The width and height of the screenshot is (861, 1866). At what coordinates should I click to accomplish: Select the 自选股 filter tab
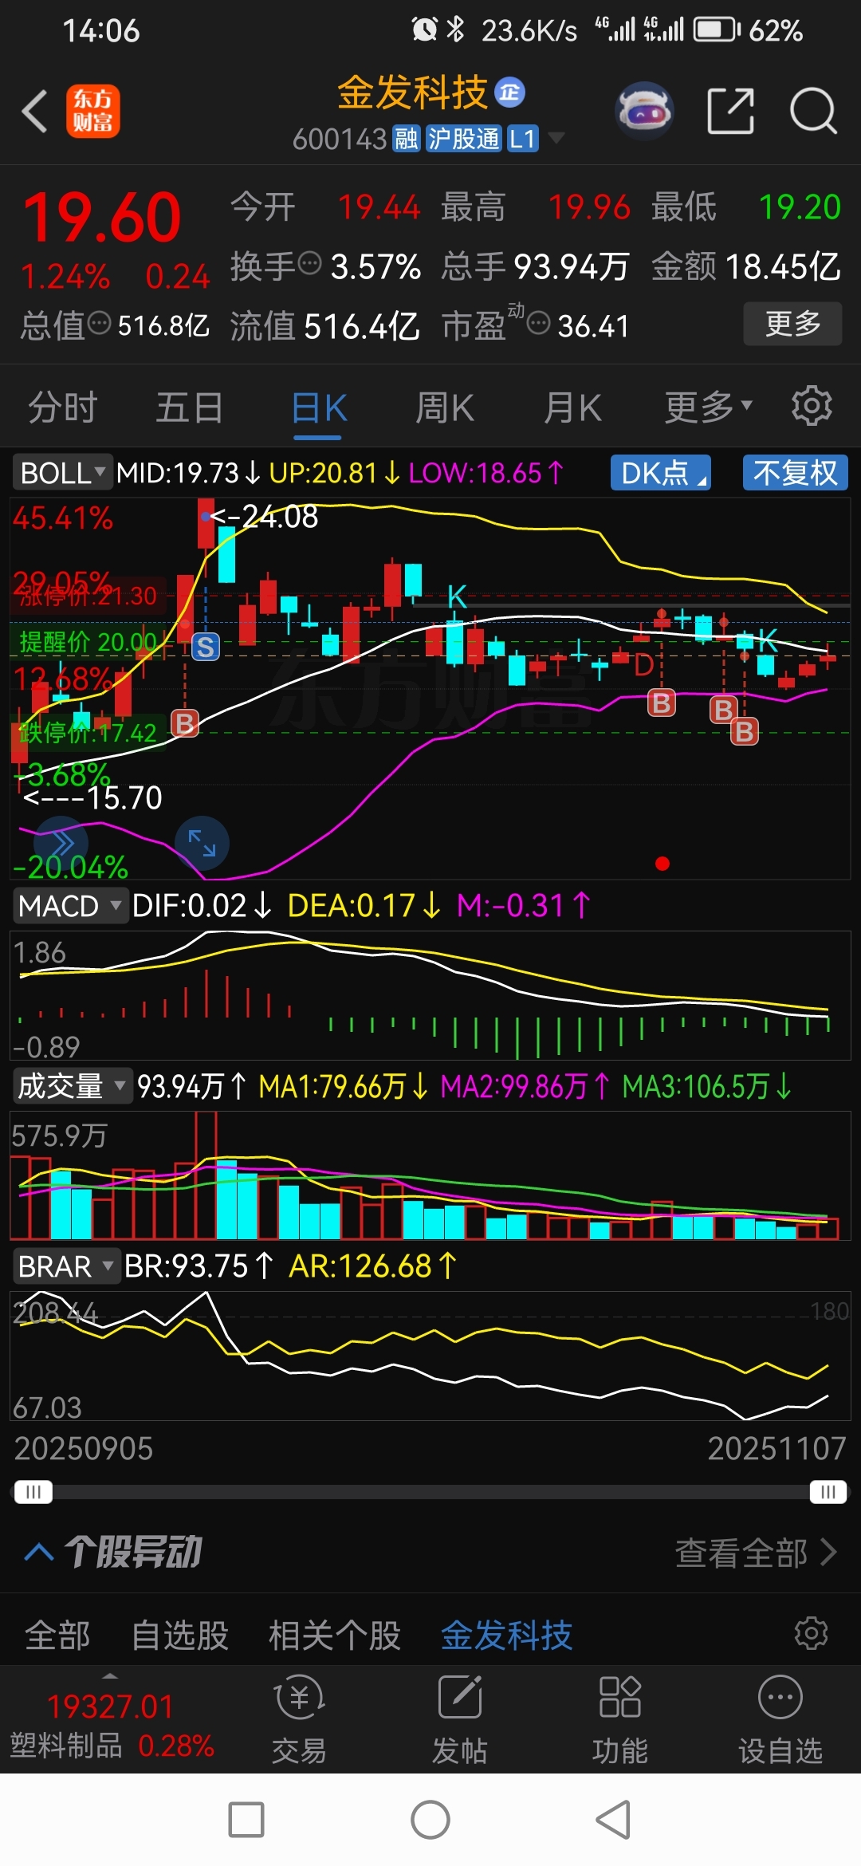(x=180, y=1635)
